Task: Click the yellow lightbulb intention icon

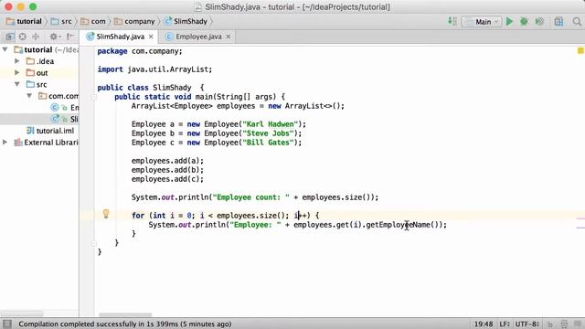Action: coord(106,214)
